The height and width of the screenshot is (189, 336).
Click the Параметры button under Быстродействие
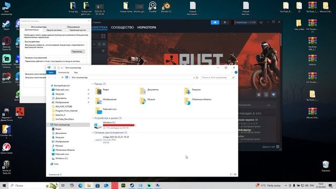pos(78,51)
